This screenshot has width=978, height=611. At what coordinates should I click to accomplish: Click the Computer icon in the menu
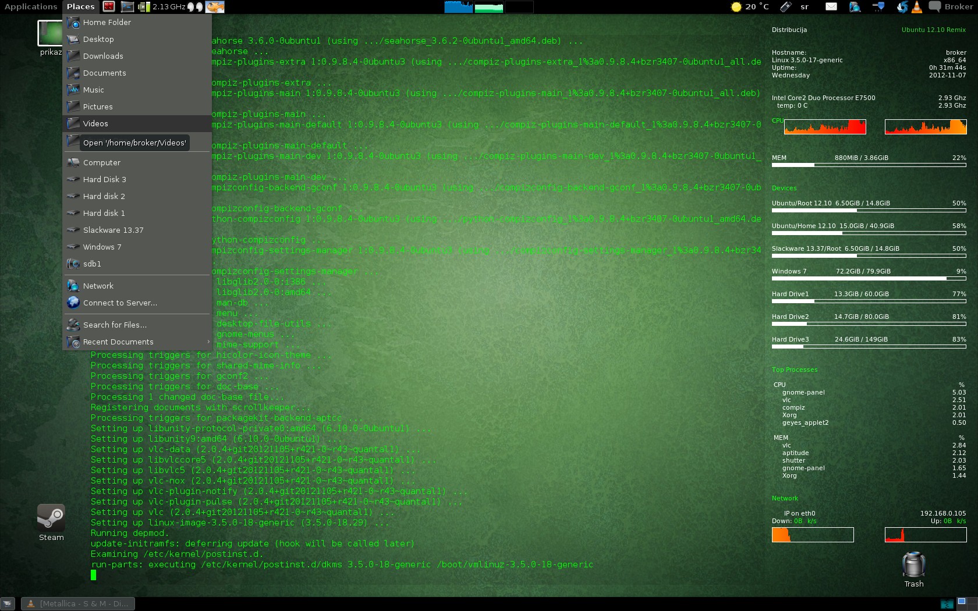tap(73, 162)
